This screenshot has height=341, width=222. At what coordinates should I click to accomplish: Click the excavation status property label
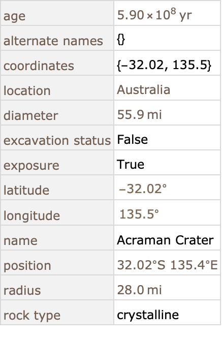57,140
